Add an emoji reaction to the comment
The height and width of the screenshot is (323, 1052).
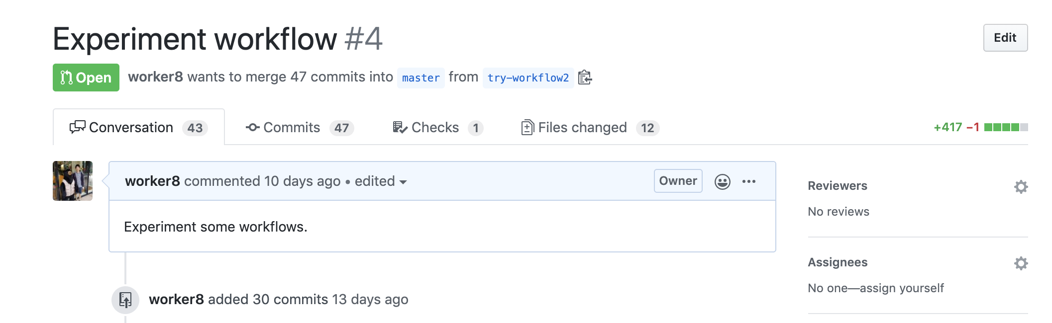tap(722, 181)
